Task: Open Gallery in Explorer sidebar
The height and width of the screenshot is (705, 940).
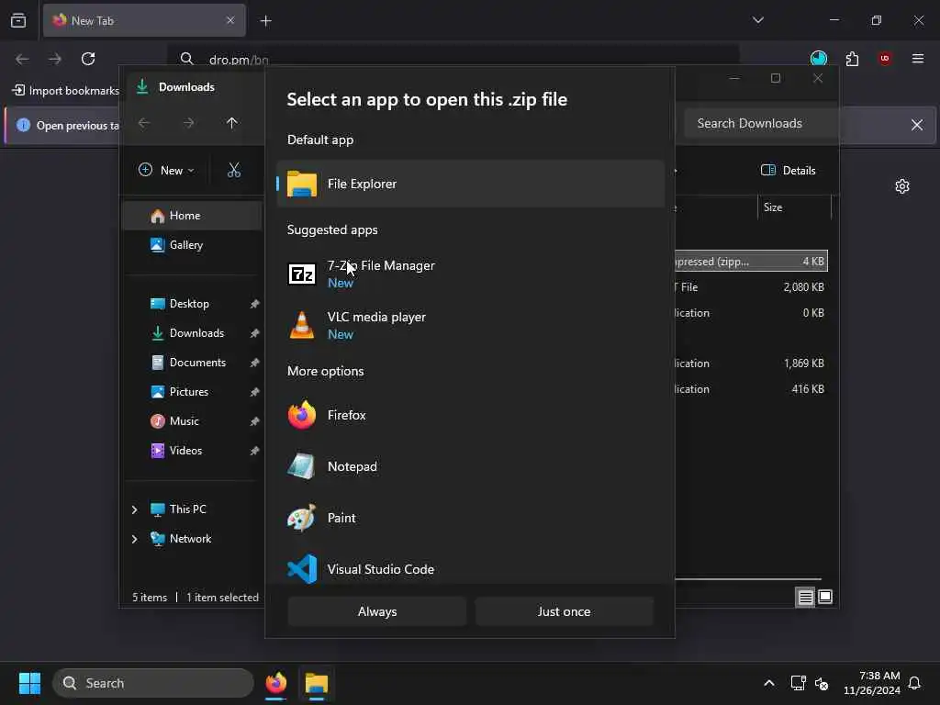Action: pyautogui.click(x=192, y=244)
